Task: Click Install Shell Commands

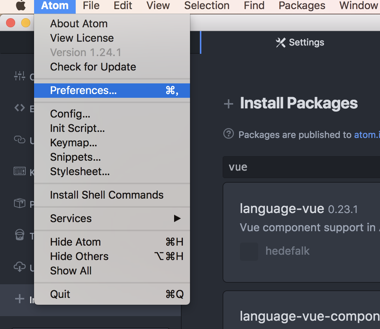Action: [x=107, y=195]
